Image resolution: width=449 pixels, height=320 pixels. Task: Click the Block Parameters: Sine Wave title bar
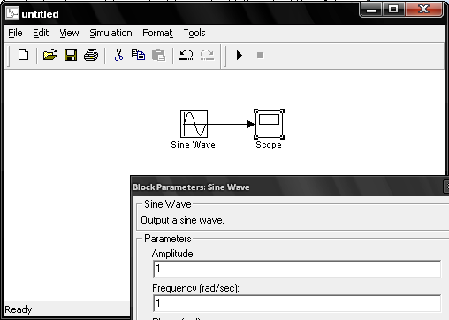click(289, 187)
